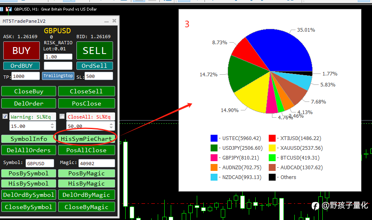Show the HisSymPieChart history chart

(x=86, y=139)
